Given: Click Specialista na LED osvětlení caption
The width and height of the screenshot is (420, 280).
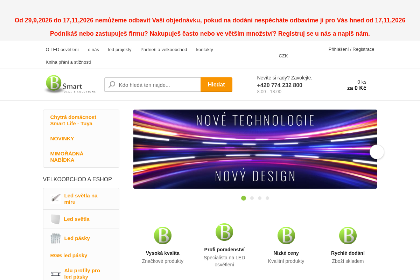Looking at the screenshot, I should (224, 261).
